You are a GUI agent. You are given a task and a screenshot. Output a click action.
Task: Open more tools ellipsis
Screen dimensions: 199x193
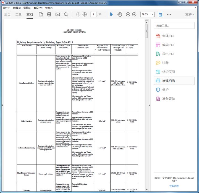[169, 14]
